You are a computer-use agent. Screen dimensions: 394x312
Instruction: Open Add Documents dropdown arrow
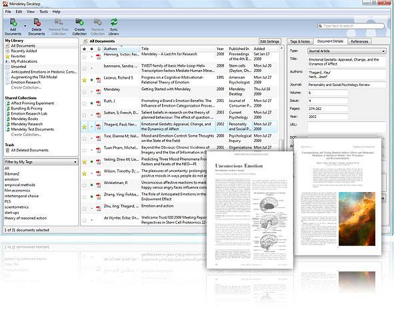[x=25, y=26]
